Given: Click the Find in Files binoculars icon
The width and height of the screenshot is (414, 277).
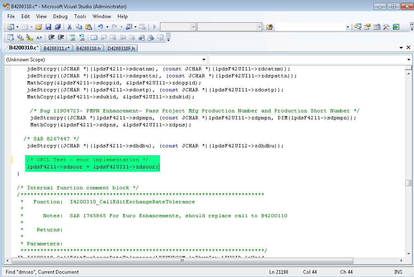Looking at the screenshot, I should tap(269, 27).
